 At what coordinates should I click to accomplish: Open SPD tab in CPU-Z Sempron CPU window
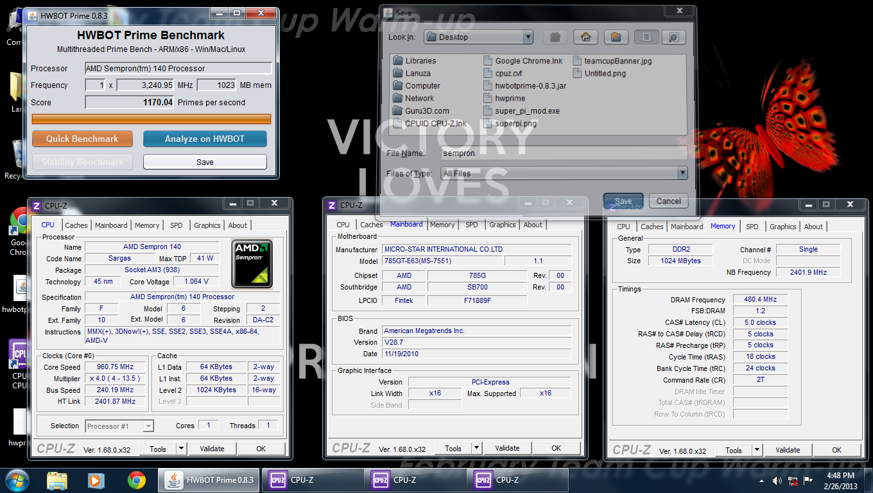(x=177, y=225)
